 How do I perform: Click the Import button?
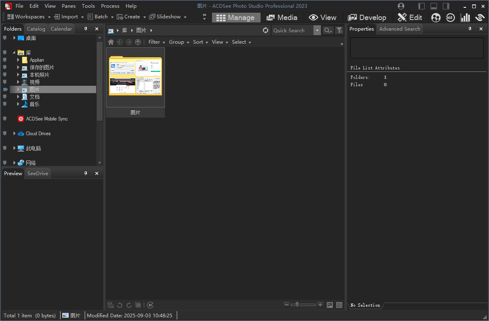tap(66, 17)
